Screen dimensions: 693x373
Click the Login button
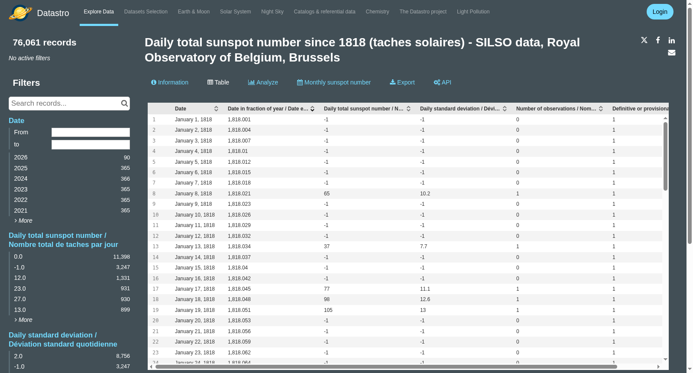(660, 12)
